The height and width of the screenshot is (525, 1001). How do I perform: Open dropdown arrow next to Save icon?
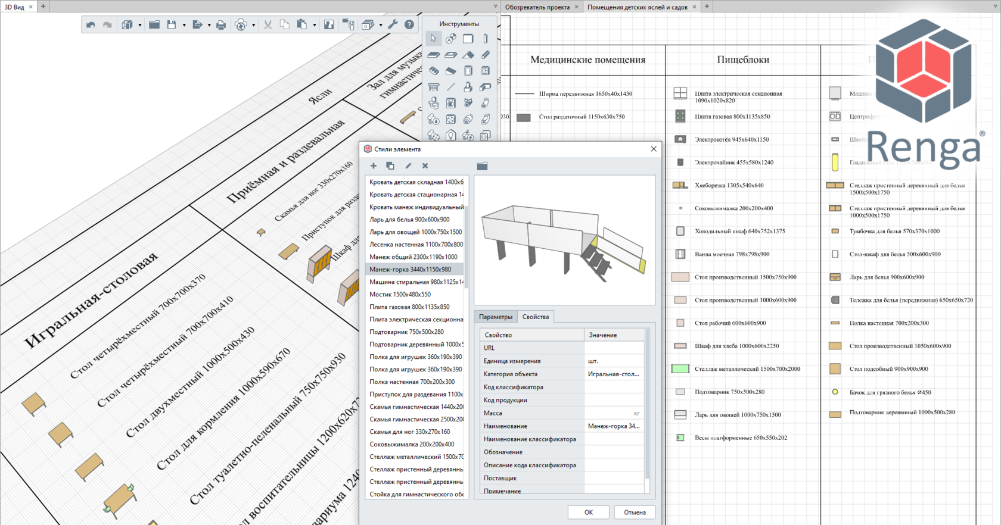(184, 25)
